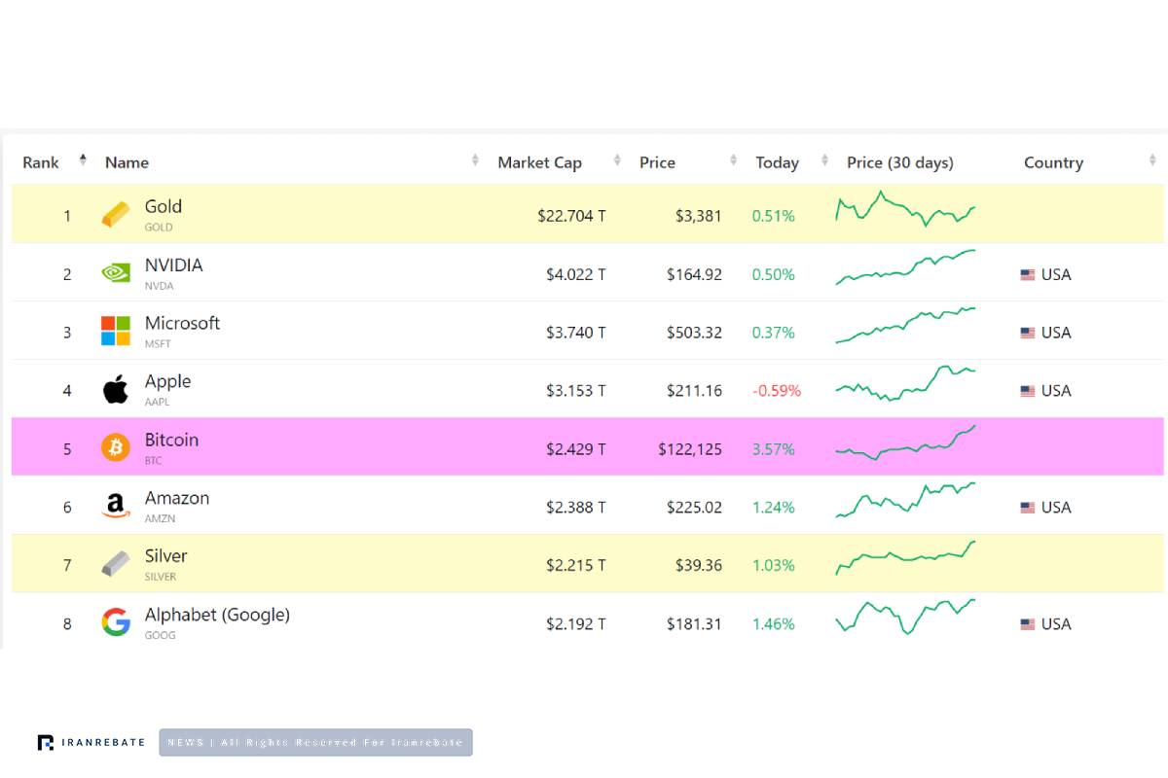Click NVIDIA market cap $4.022 T
This screenshot has height=778, width=1168.
click(x=575, y=274)
